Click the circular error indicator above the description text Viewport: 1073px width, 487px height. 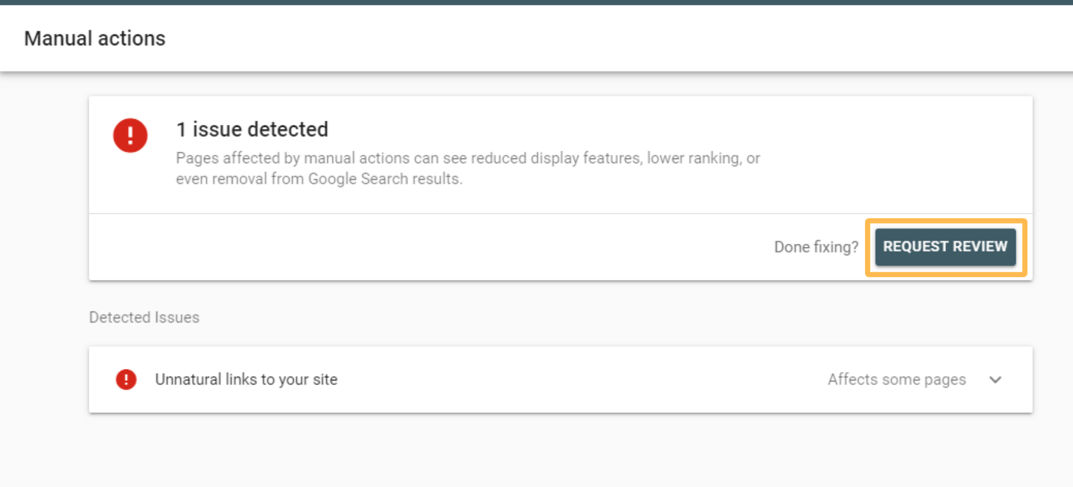130,135
